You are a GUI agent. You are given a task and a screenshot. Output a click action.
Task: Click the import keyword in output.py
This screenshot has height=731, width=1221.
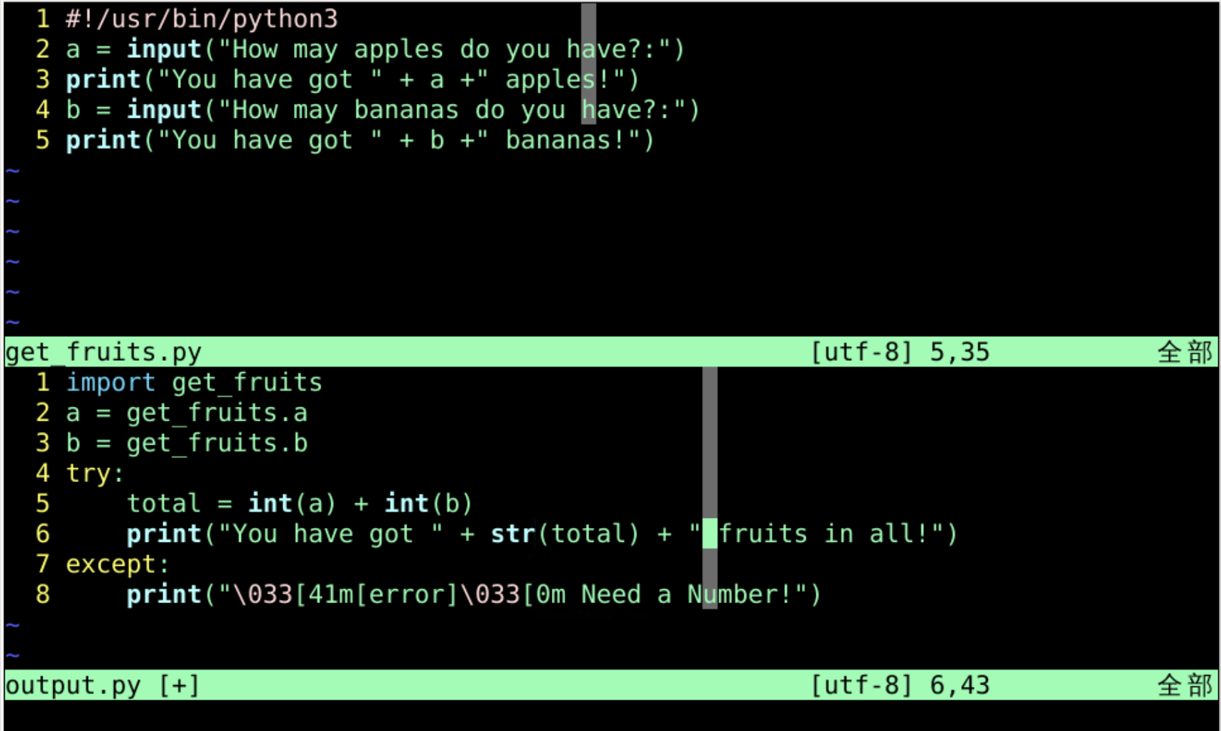pos(111,383)
